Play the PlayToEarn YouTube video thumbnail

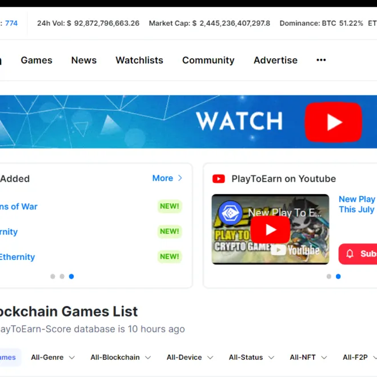point(270,230)
